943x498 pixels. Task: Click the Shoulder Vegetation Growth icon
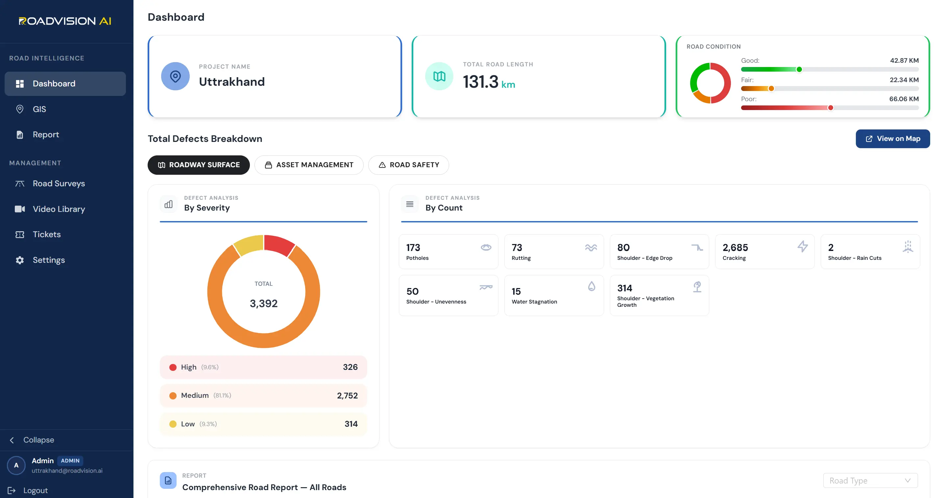click(697, 287)
